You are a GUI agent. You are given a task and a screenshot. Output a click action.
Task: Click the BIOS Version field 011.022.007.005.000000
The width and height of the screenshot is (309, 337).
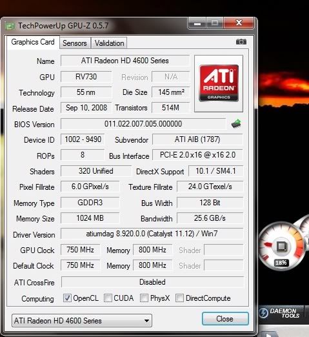[x=143, y=124]
